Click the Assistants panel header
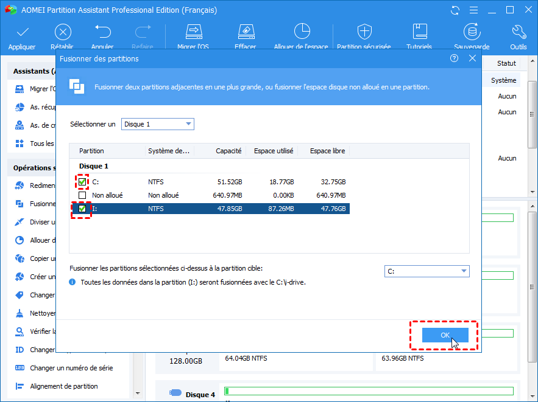Viewport: 538px width, 402px height. click(32, 71)
